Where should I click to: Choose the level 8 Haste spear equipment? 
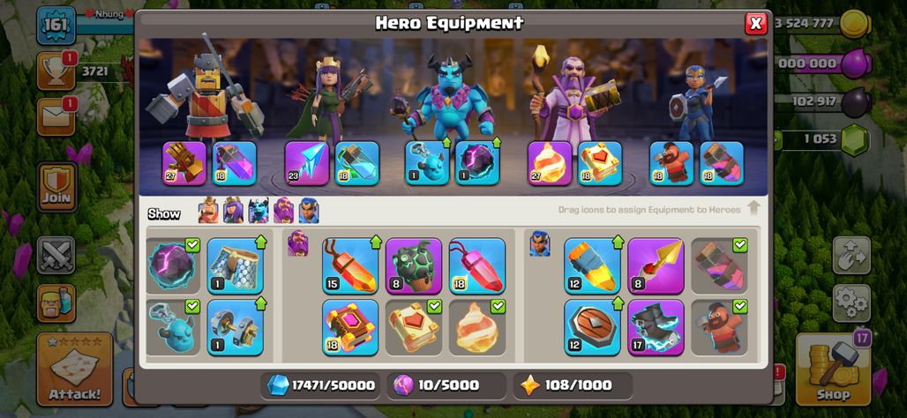coord(656,266)
